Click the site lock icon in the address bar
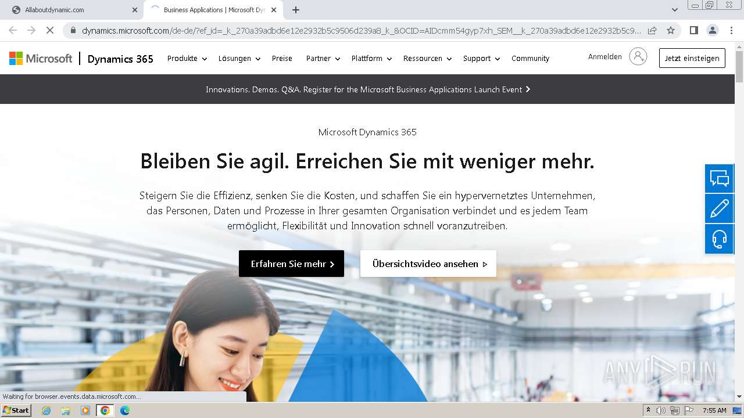 (x=73, y=30)
